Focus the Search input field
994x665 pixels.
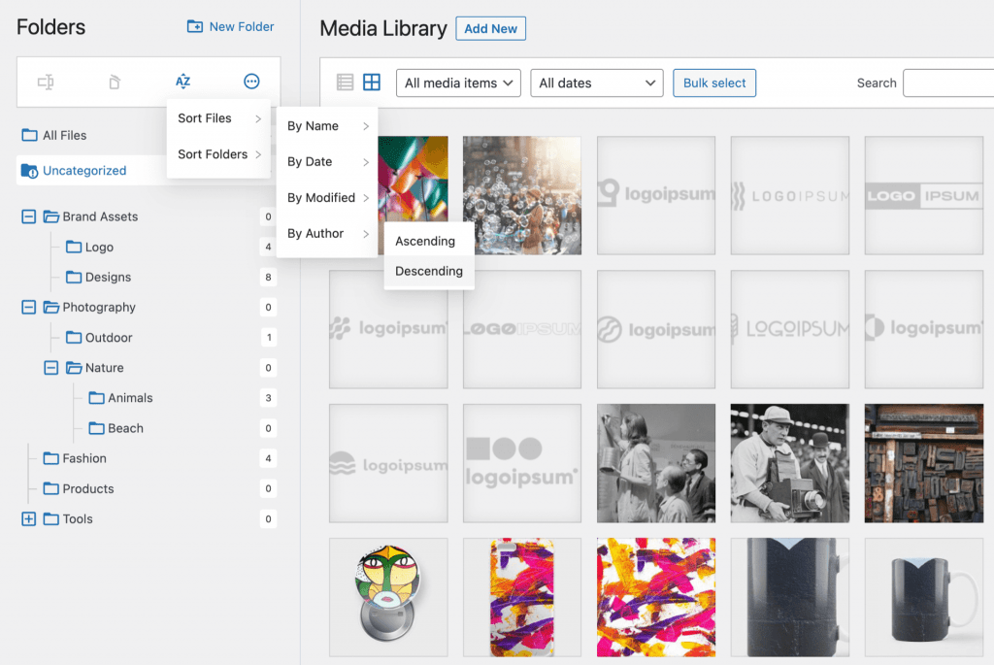click(948, 83)
